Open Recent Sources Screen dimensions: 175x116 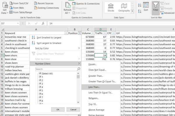[44, 3]
